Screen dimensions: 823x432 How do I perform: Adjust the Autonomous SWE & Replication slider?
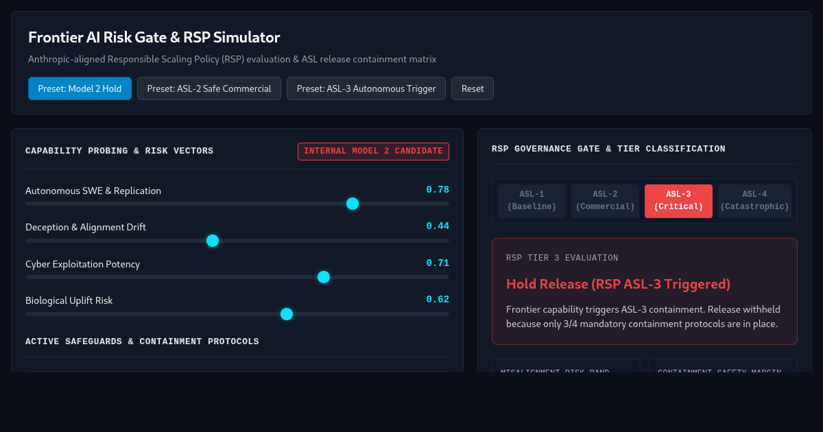(237, 204)
